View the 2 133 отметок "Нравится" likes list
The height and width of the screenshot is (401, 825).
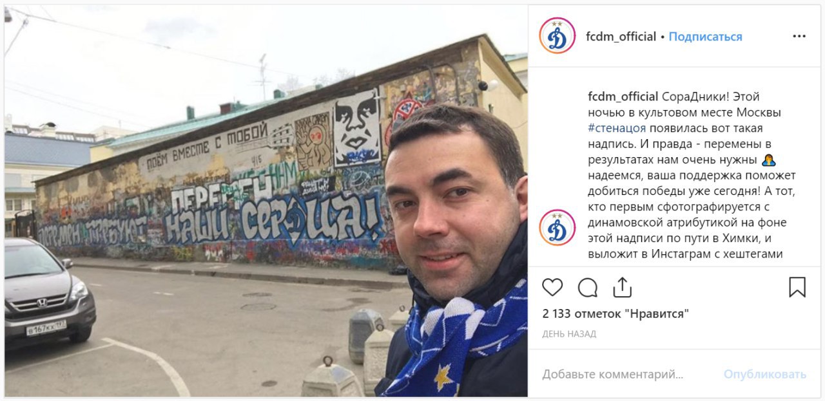click(x=616, y=314)
